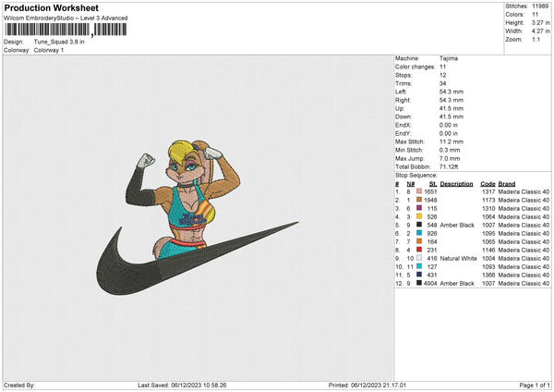Click the Total Bobbin value 71.12ft
Viewport: 554px width, 392px height.
tap(449, 167)
